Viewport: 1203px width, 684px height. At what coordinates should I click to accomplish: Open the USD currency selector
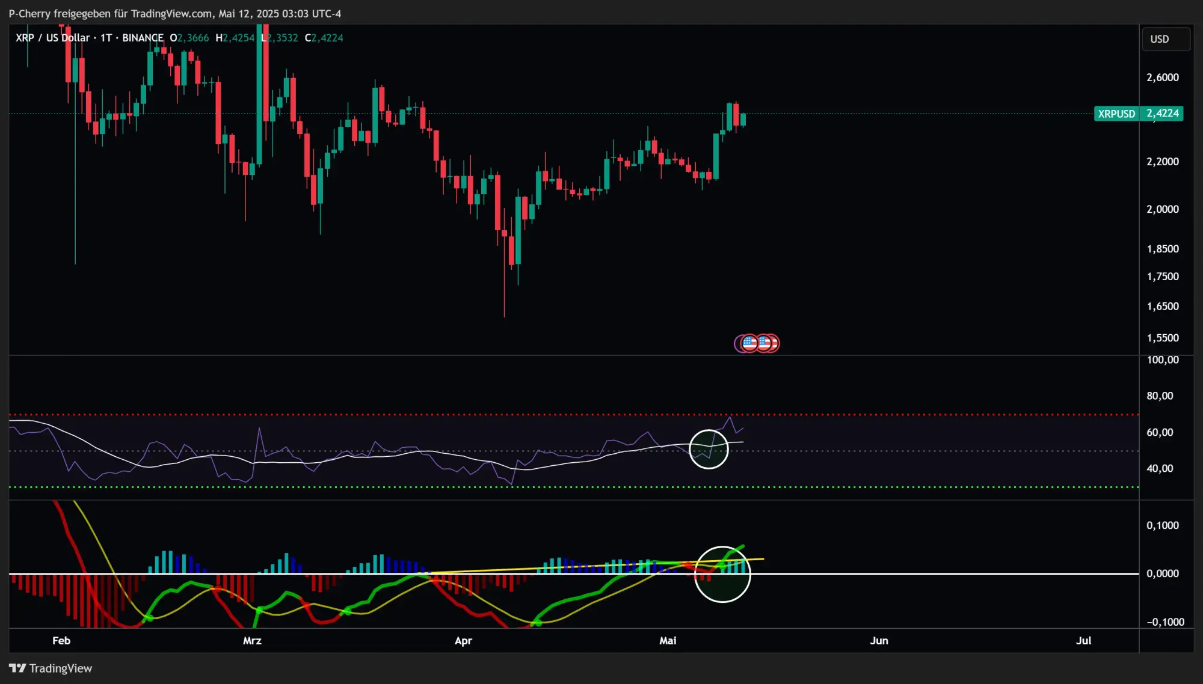(1166, 39)
